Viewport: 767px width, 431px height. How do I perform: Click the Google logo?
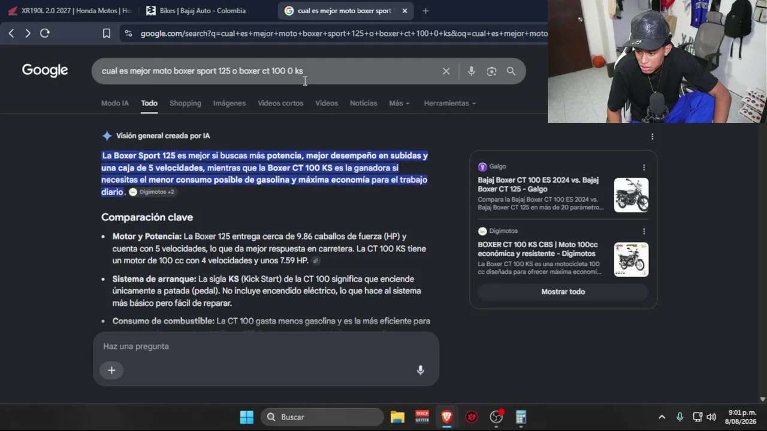click(x=45, y=71)
